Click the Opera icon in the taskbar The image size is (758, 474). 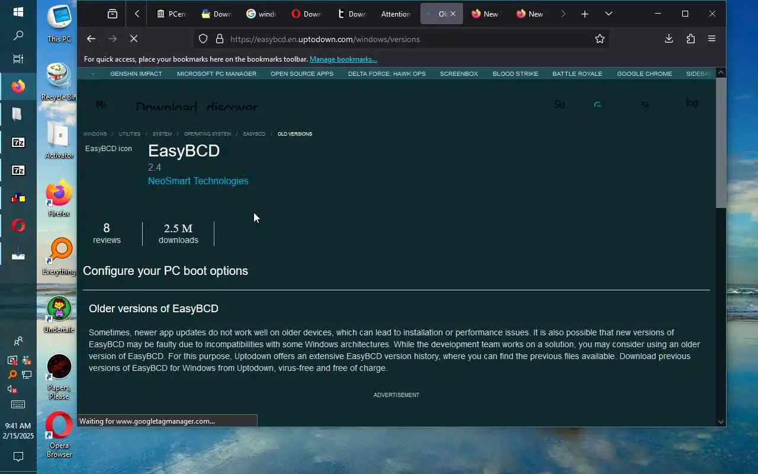tap(18, 226)
